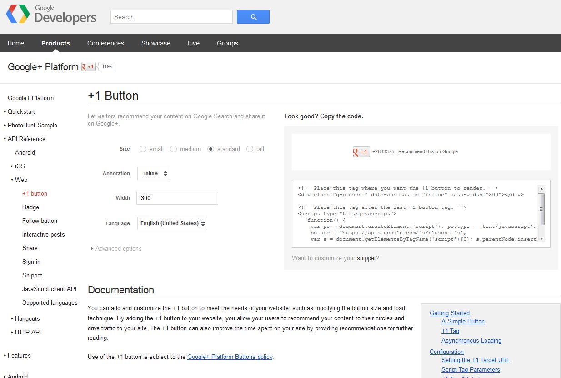Click the blue search magnifier button
Image resolution: width=561 pixels, height=378 pixels.
[253, 17]
